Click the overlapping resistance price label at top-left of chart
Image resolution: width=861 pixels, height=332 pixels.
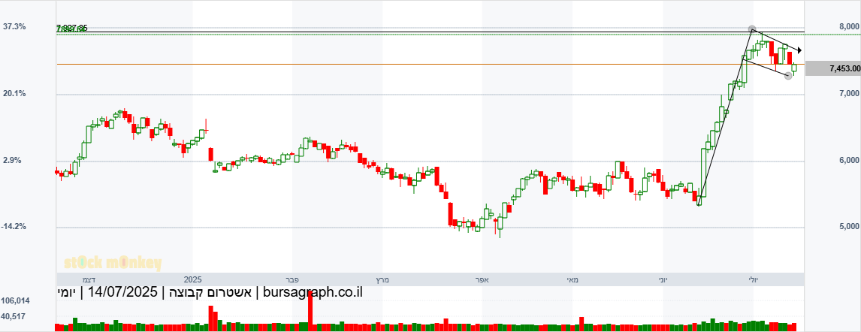tap(71, 28)
